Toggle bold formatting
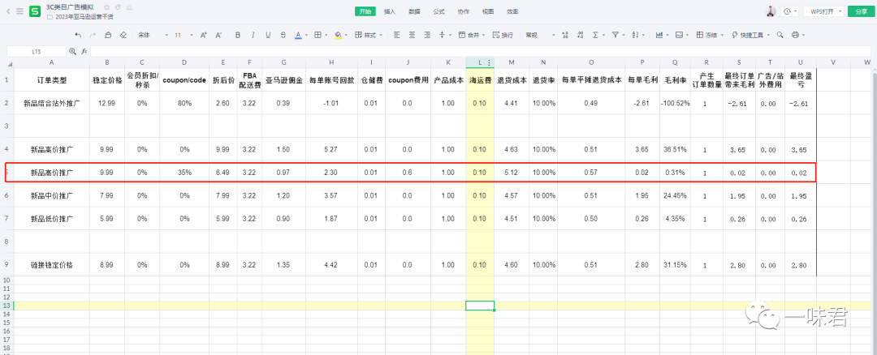 238,36
